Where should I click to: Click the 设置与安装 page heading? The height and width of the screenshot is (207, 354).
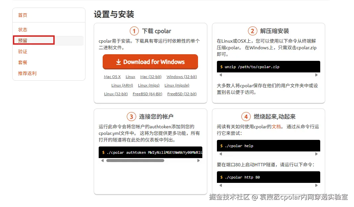click(114, 14)
